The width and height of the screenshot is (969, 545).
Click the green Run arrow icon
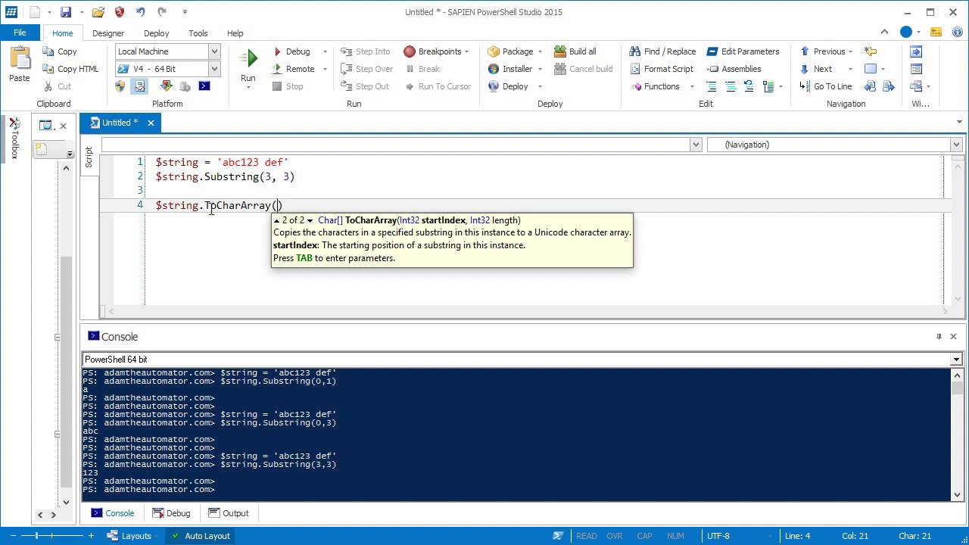[x=248, y=58]
